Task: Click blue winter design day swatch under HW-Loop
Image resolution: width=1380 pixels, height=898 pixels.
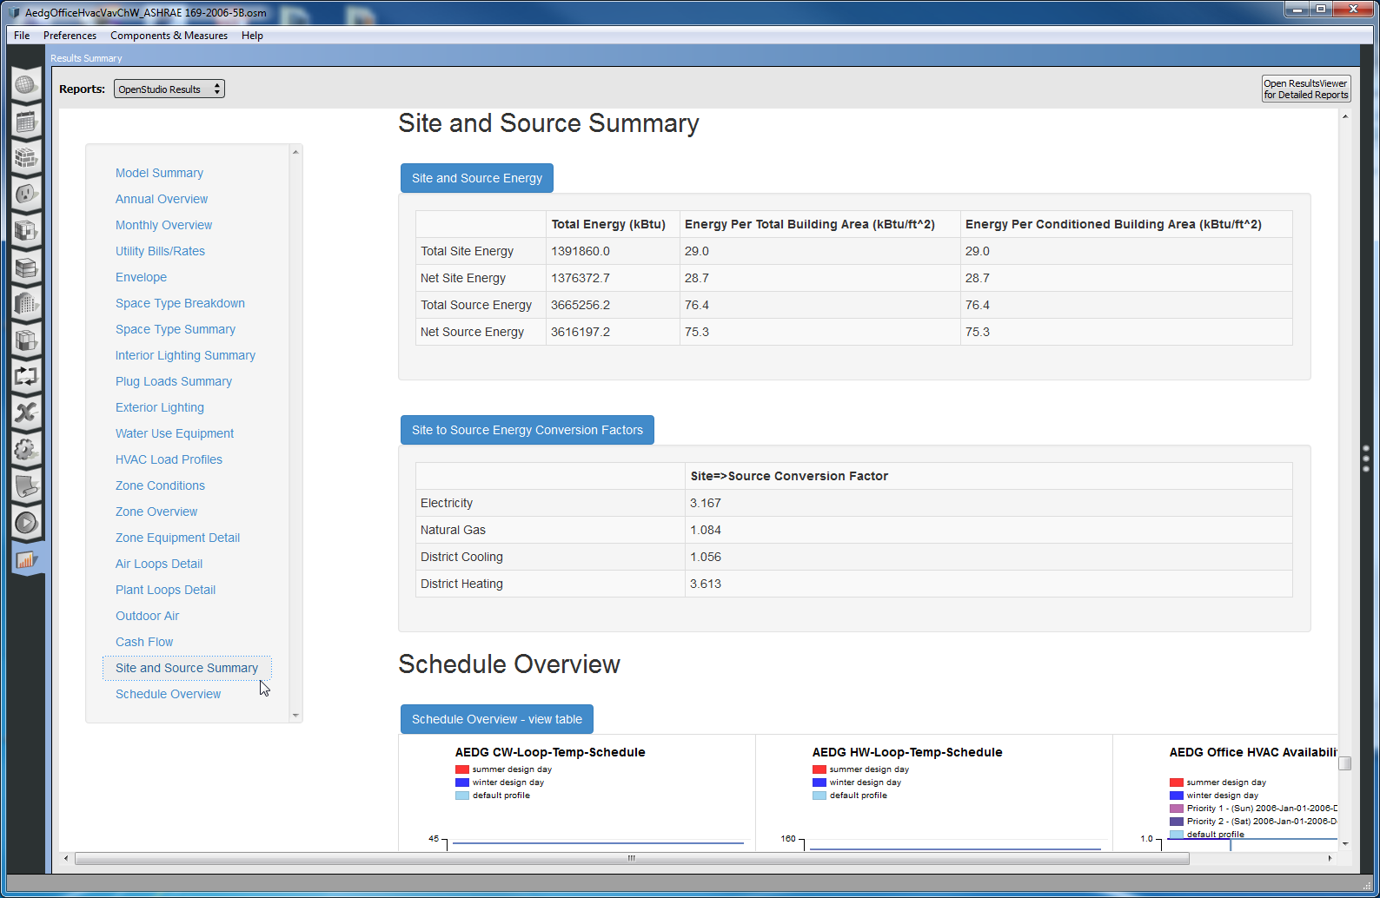Action: tap(819, 782)
